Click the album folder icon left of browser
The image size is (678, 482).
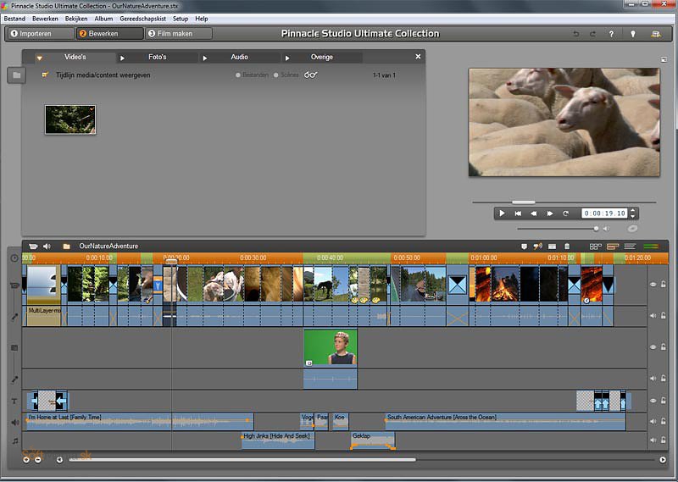[x=16, y=75]
